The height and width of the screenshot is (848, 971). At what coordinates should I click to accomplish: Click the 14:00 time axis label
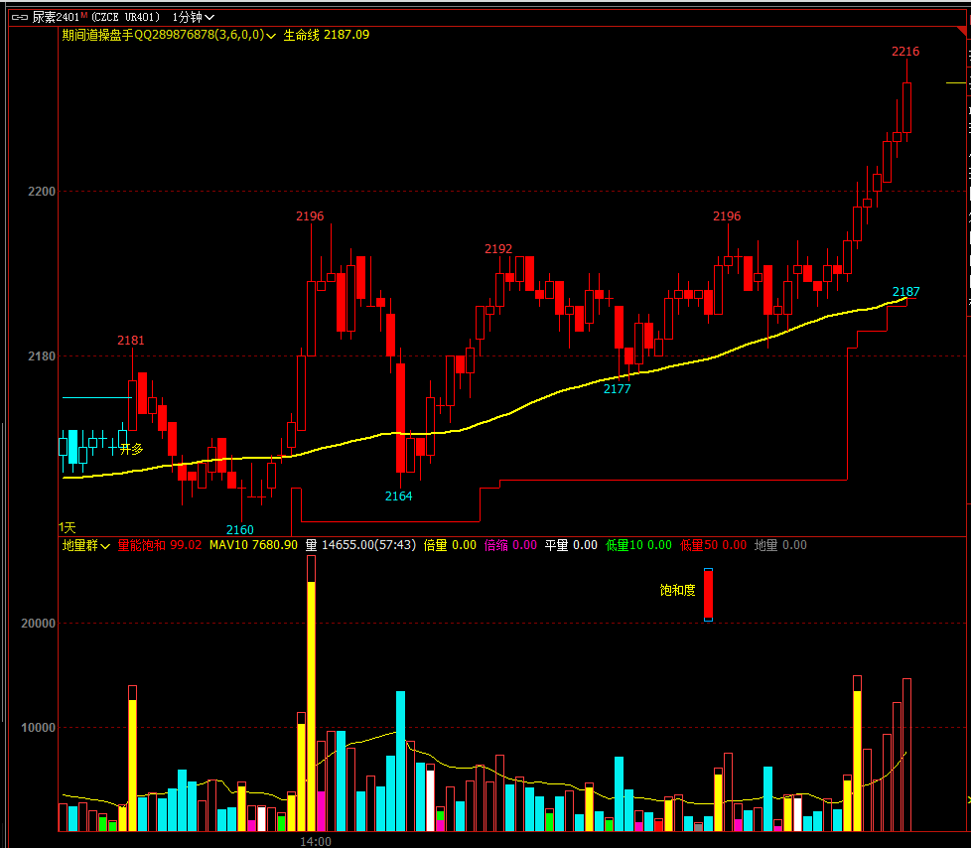pos(316,841)
